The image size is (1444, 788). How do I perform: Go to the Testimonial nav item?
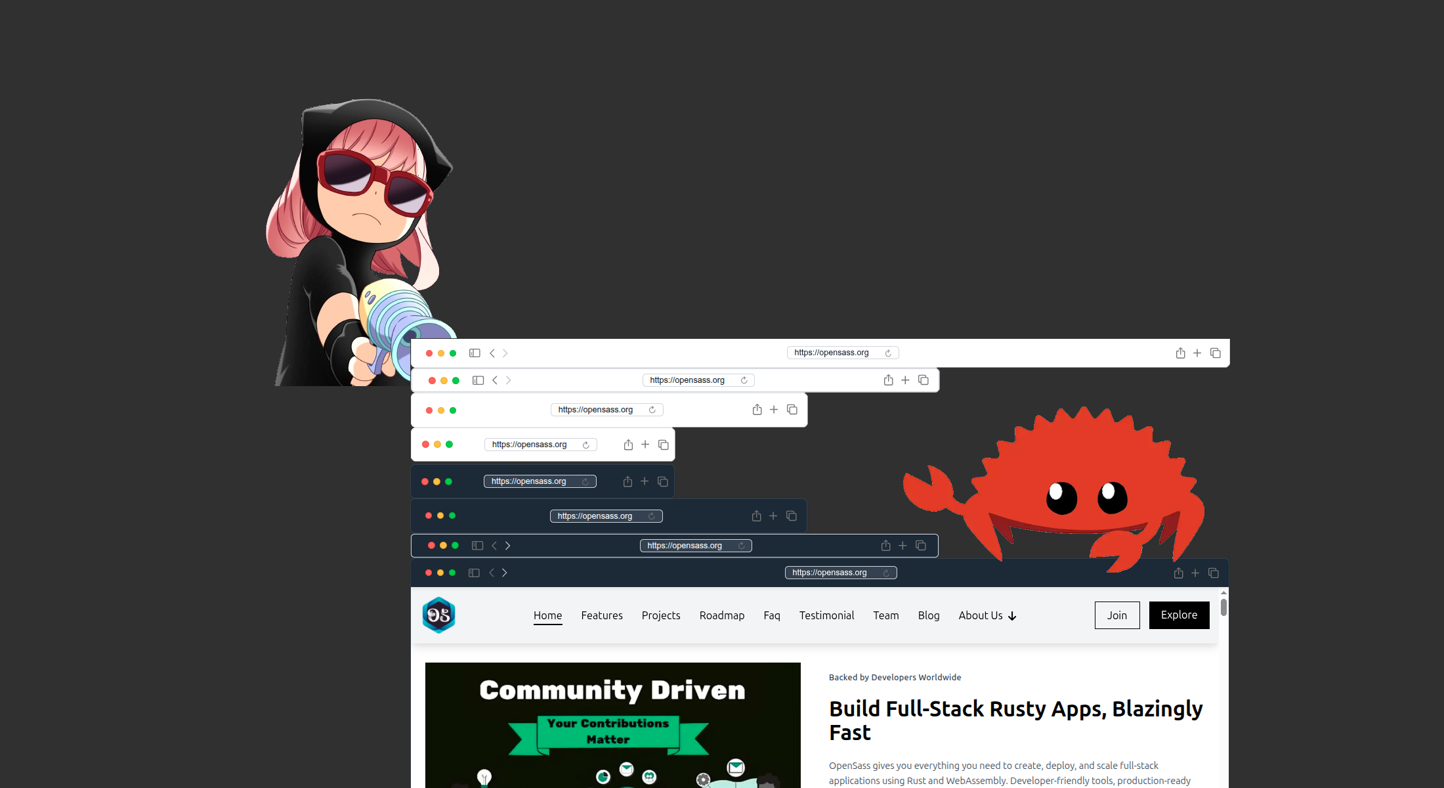click(x=826, y=615)
